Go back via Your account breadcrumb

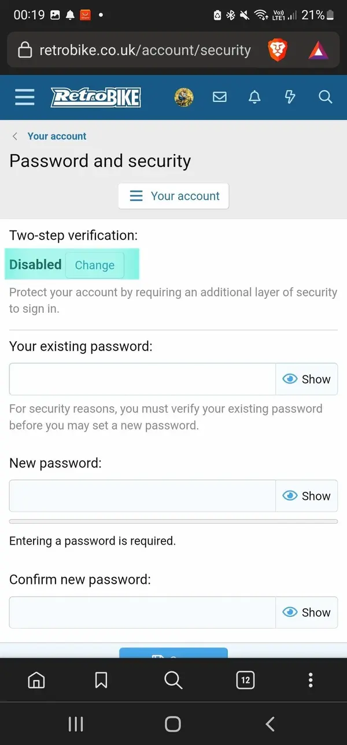point(57,136)
